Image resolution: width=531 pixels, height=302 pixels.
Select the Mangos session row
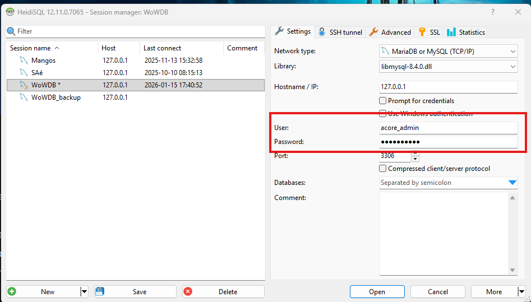click(136, 61)
